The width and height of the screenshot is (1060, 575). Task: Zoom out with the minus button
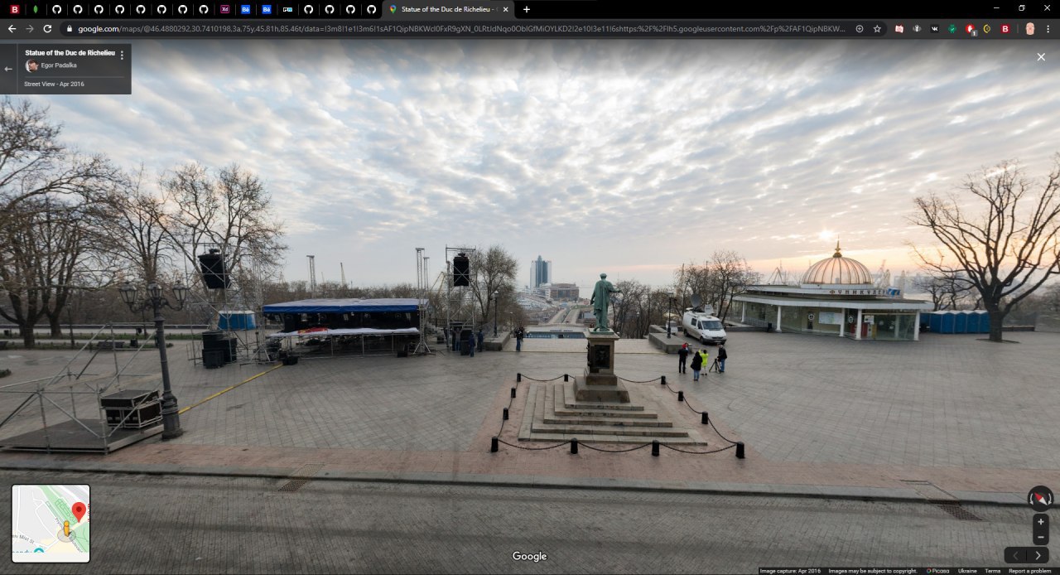pos(1041,537)
